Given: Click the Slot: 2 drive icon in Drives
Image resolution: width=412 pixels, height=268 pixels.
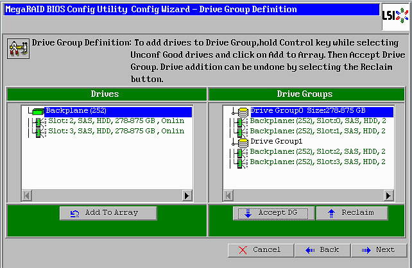Looking at the screenshot, I should (39, 121).
